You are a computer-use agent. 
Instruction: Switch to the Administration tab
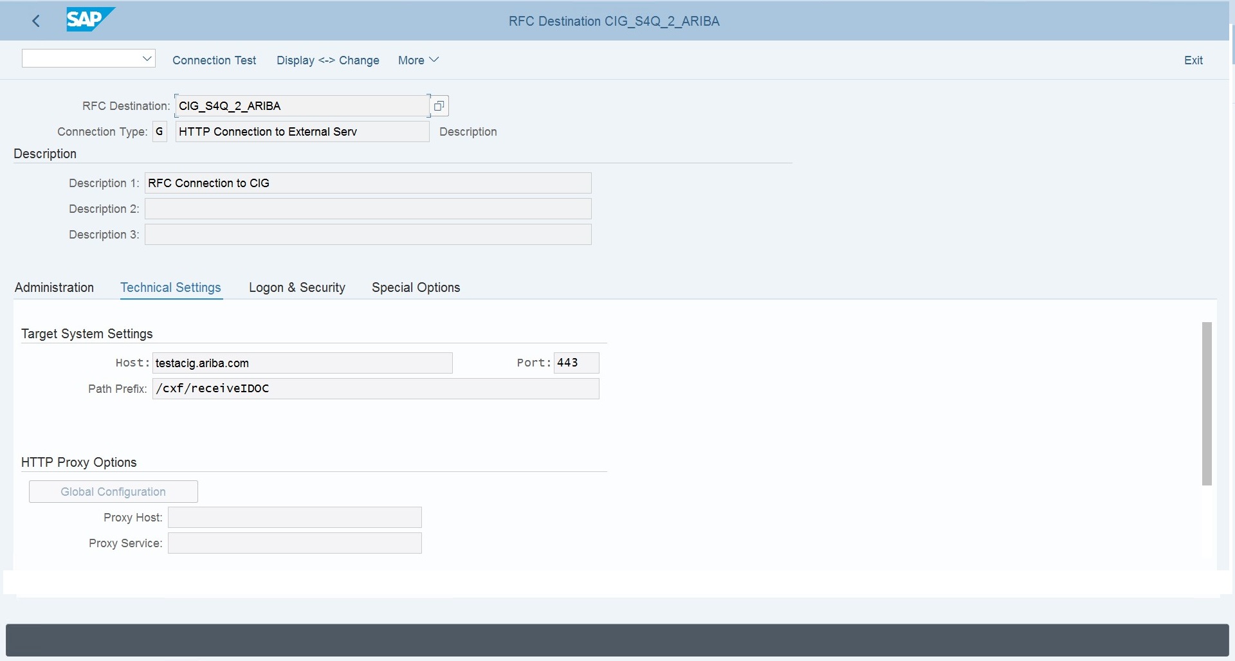point(54,287)
